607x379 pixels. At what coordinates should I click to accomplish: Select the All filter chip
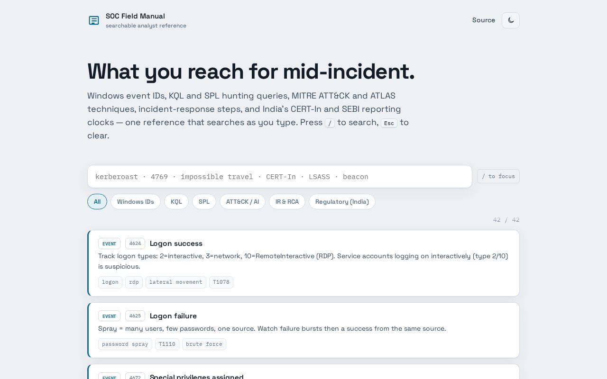pos(97,202)
